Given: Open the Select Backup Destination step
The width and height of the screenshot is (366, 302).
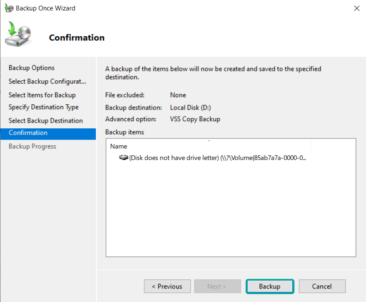Looking at the screenshot, I should (x=45, y=120).
